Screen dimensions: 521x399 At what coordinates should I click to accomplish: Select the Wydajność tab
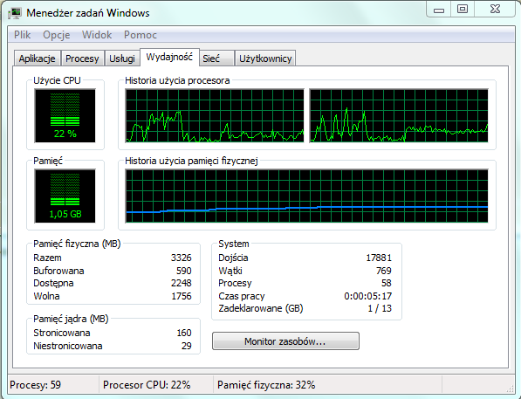point(169,57)
